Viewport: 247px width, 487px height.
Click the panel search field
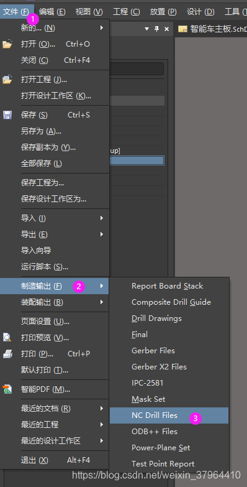tap(137, 68)
